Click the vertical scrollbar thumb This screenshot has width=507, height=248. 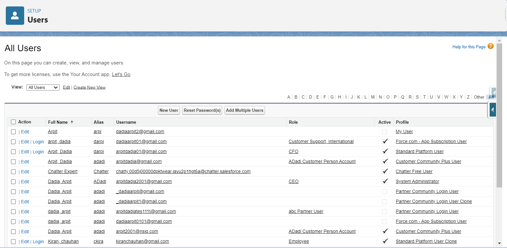click(x=499, y=116)
